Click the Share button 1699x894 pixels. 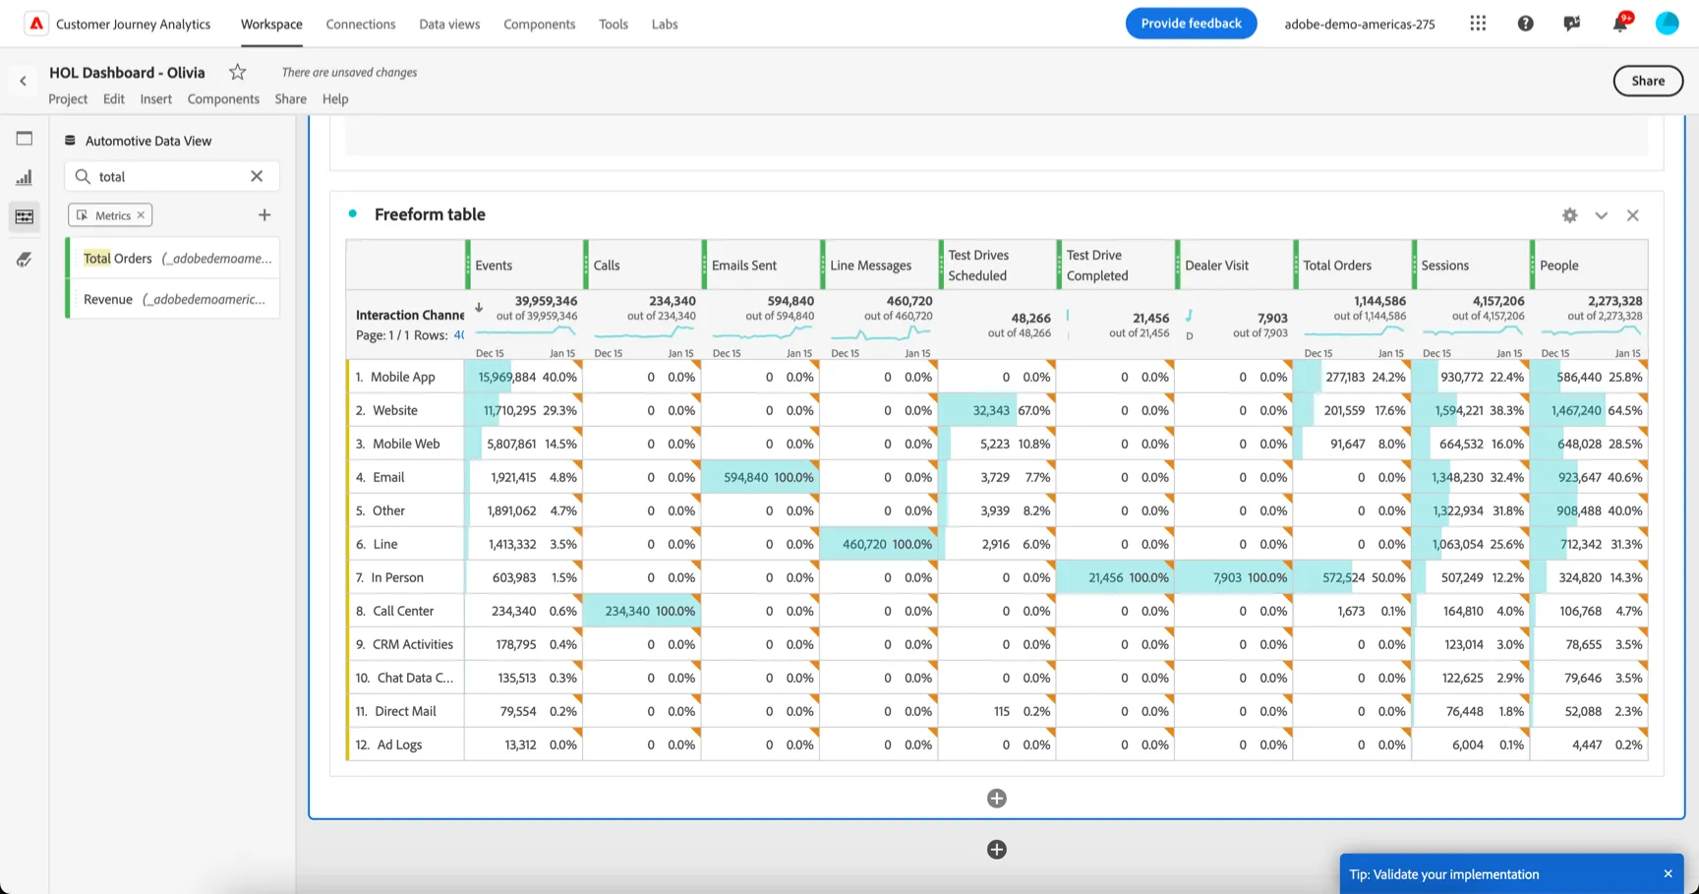coord(1648,81)
